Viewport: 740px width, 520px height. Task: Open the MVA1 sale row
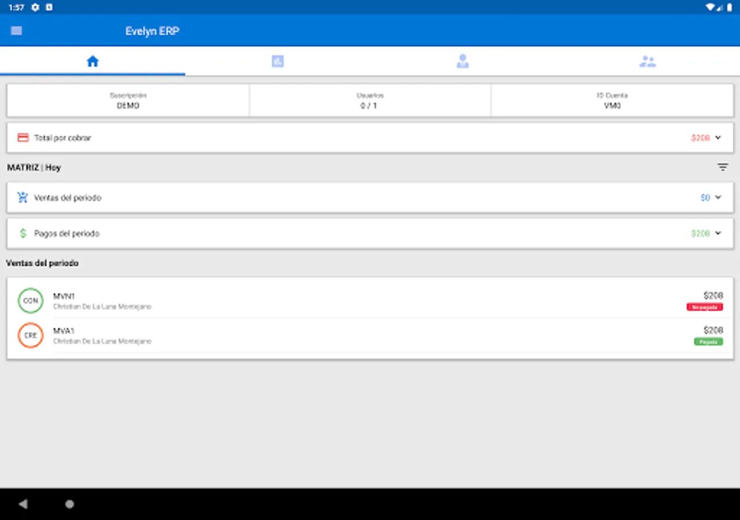click(x=370, y=336)
